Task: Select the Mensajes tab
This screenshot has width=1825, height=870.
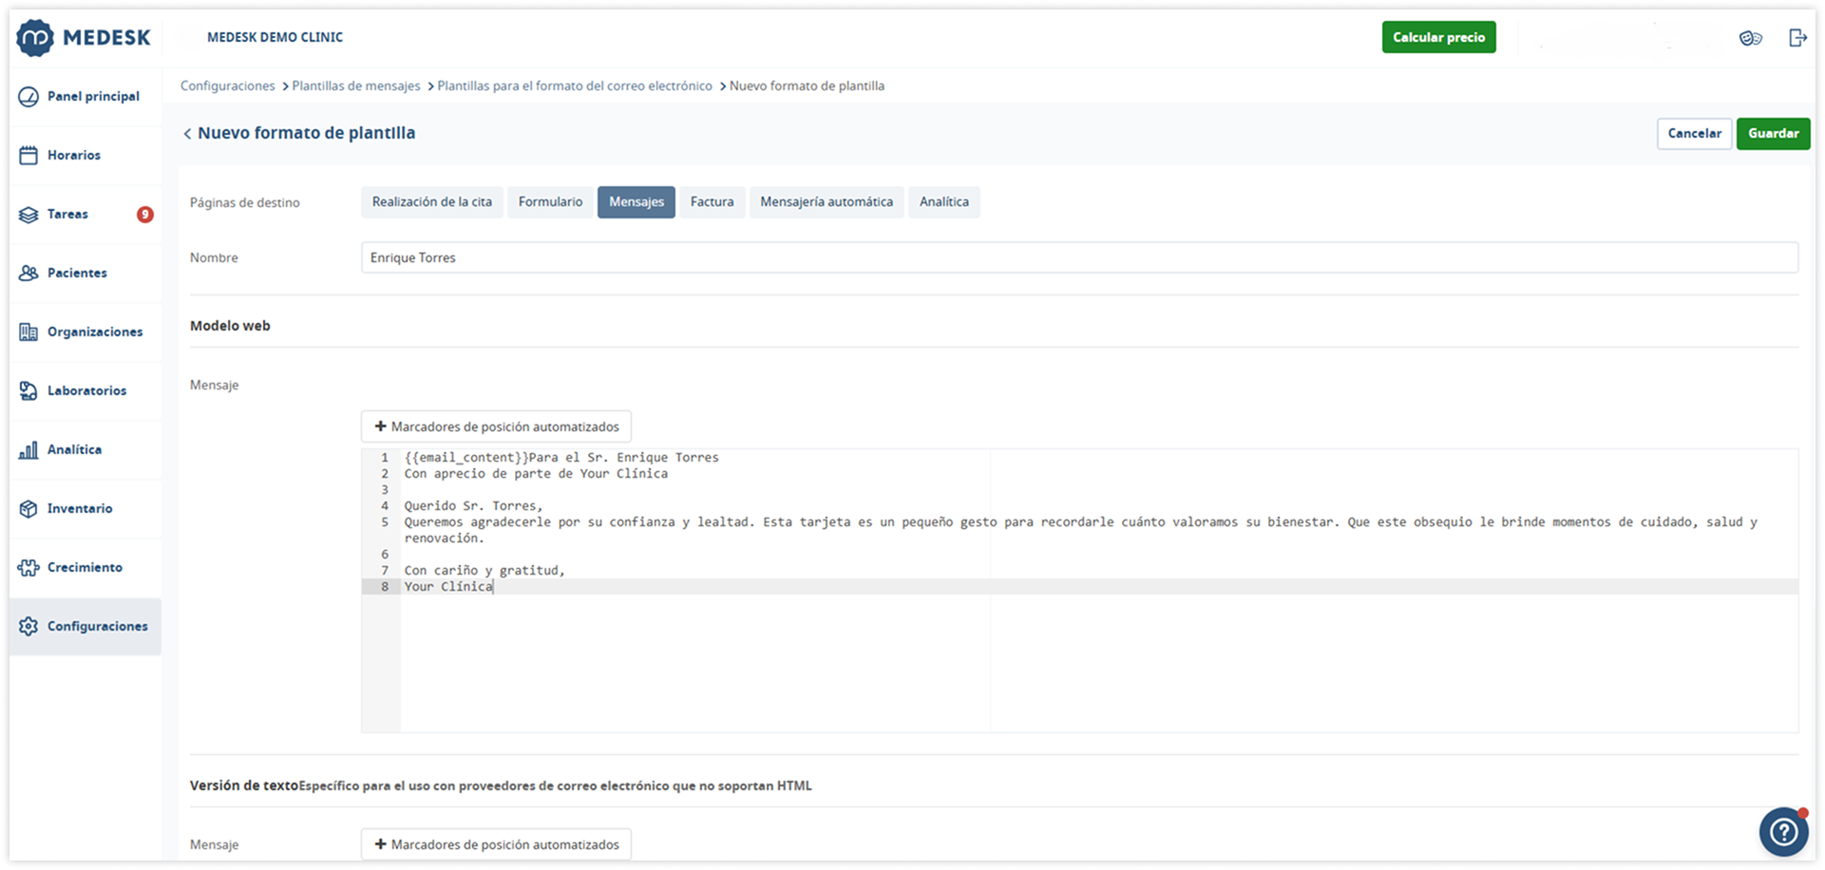Action: (x=637, y=202)
